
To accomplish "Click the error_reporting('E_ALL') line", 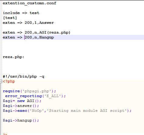I will tap(35, 96).
